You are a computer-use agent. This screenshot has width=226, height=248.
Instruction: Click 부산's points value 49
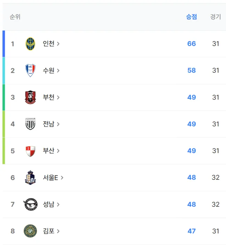pyautogui.click(x=192, y=151)
